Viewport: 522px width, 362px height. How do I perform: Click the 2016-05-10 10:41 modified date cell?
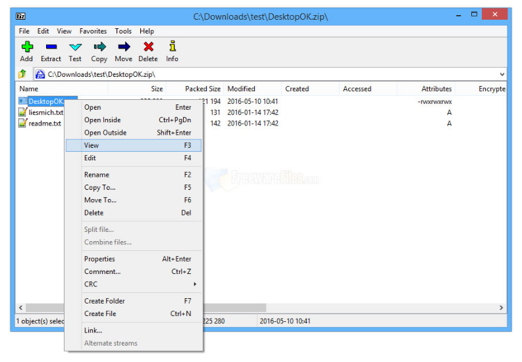(x=252, y=101)
